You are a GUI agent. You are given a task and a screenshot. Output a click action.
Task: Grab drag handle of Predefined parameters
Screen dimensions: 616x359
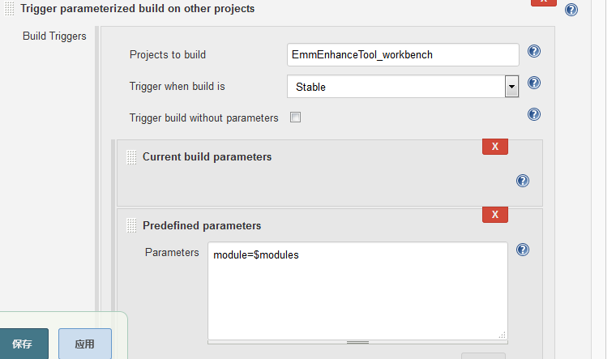click(x=131, y=226)
